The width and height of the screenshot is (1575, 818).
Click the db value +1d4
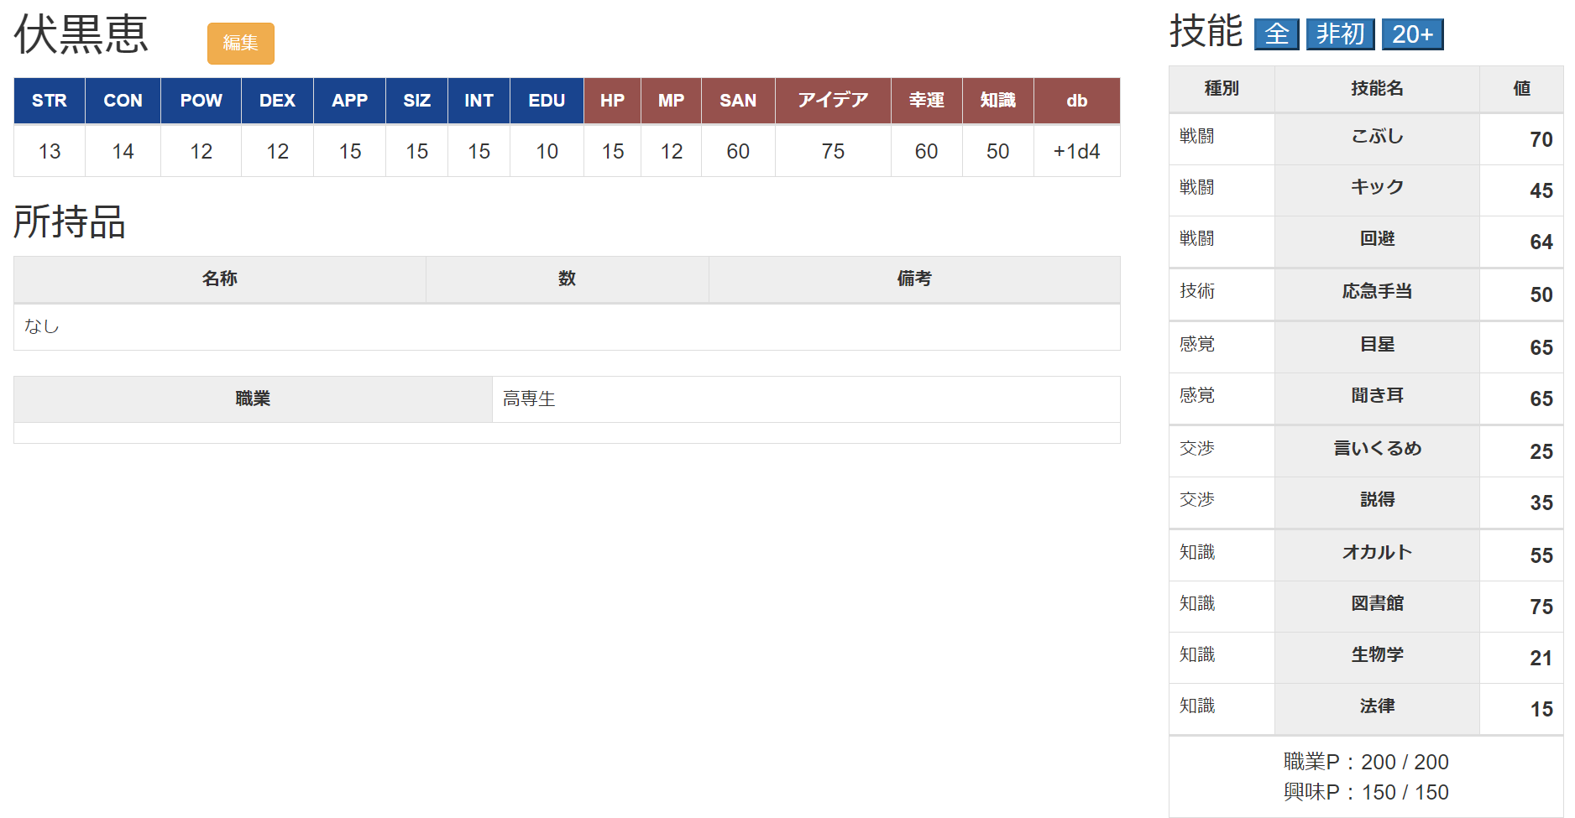point(1077,151)
